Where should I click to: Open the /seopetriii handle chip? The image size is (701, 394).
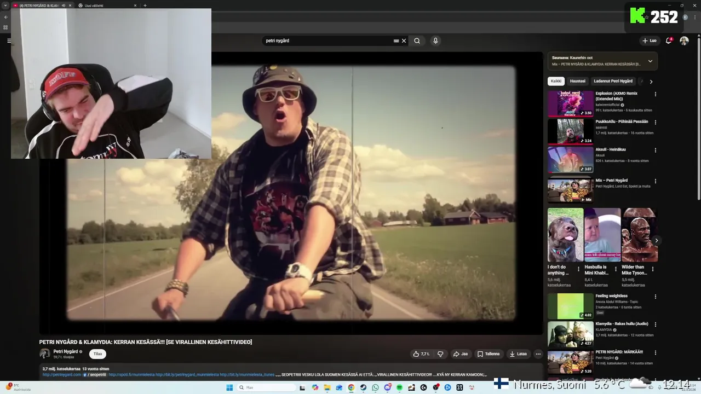click(95, 375)
